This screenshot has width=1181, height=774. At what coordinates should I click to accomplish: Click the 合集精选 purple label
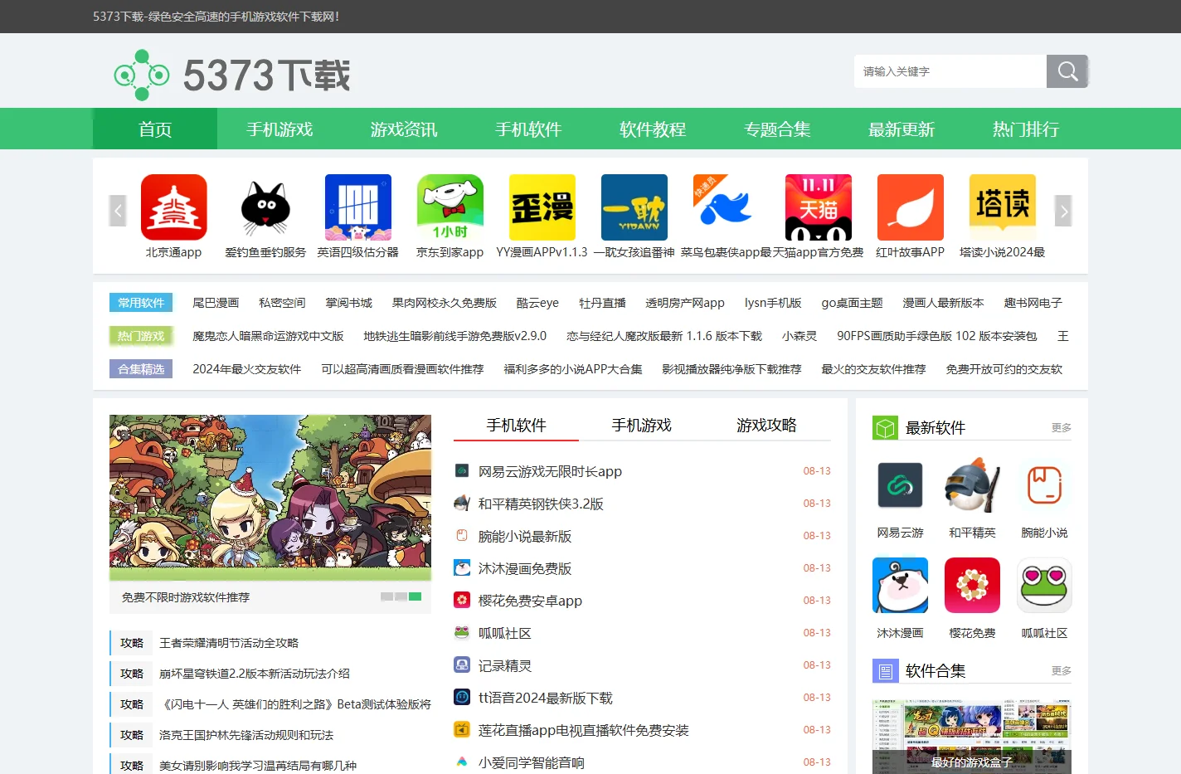141,369
